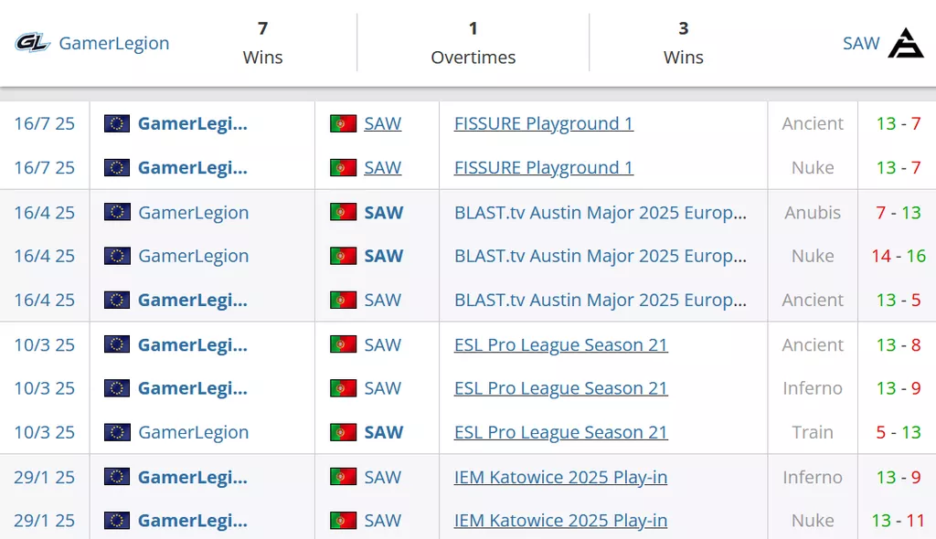This screenshot has width=936, height=539.
Task: Click the EU flag in the Train row
Action: 117,432
